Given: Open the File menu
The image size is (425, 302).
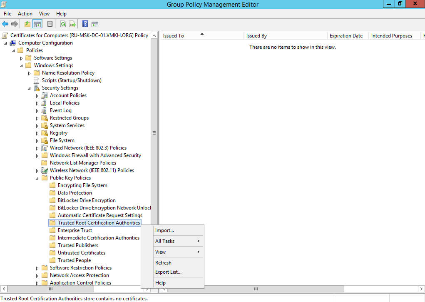Looking at the screenshot, I should click(x=7, y=14).
